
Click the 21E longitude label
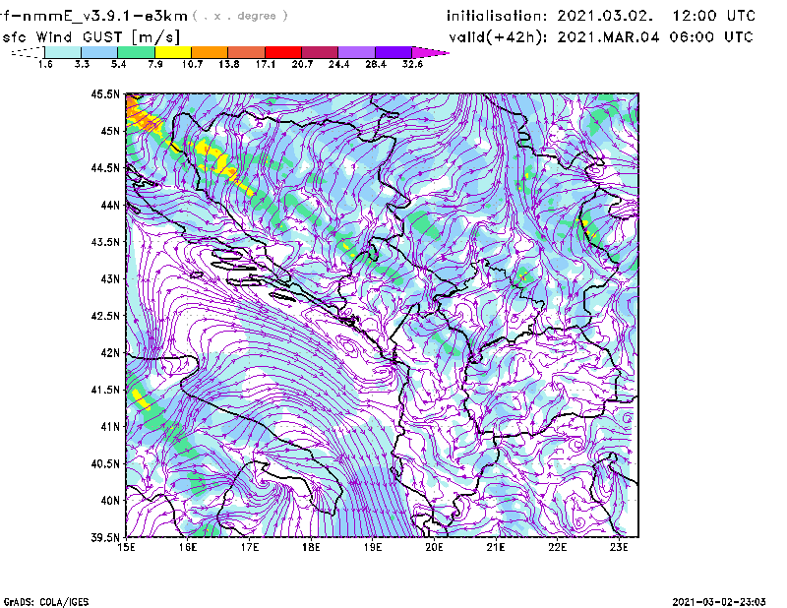(496, 547)
